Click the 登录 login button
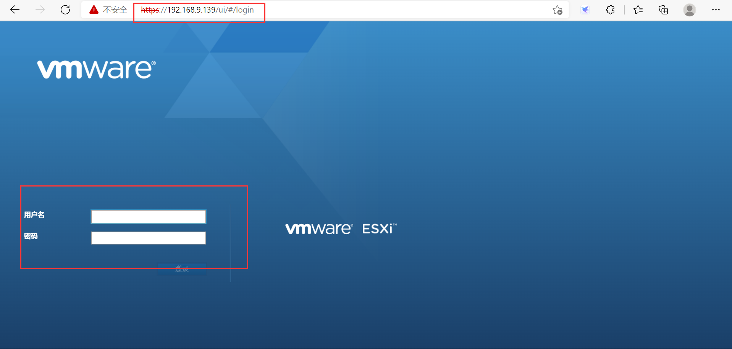Viewport: 732px width, 349px height. pos(182,269)
